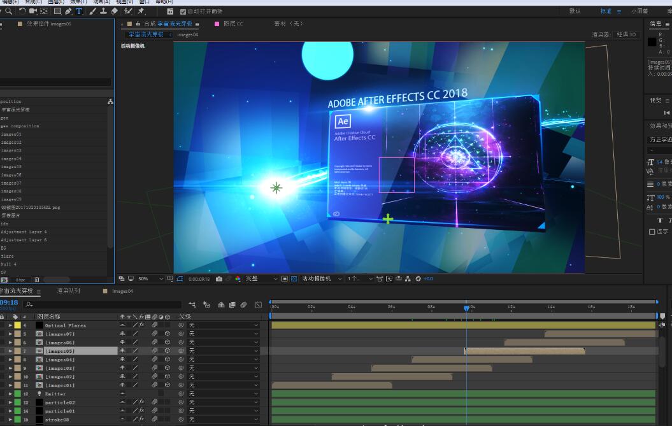Switch to the Effect Controls images05 tab
Screen dimensions: 672x426
[x=49, y=24]
